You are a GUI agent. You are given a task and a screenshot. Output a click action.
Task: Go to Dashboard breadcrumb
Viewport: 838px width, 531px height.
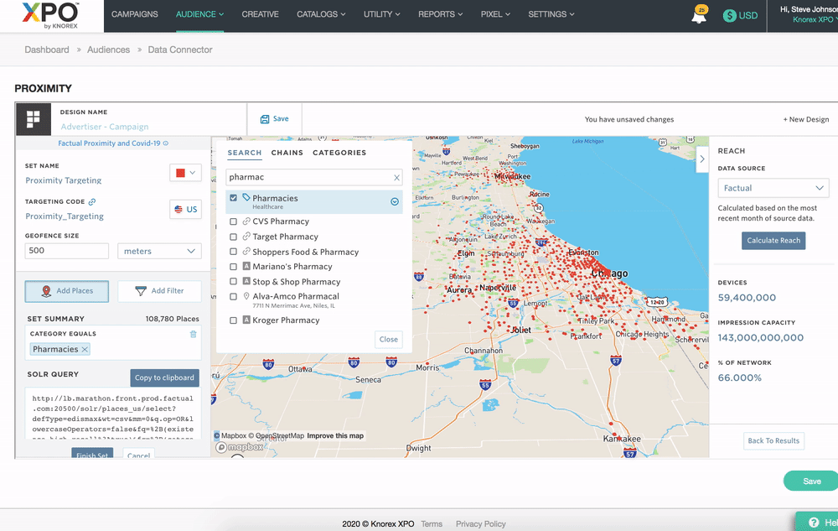click(47, 49)
